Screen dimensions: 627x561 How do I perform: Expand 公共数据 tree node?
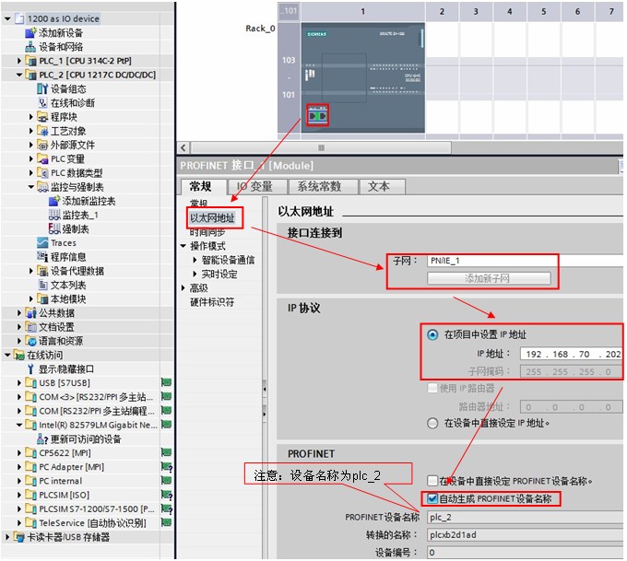tap(19, 313)
